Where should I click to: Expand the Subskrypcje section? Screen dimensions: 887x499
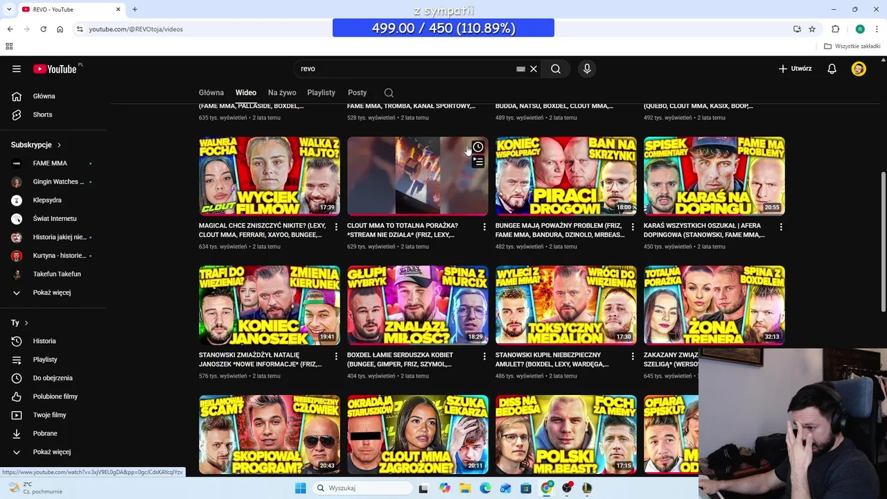(x=36, y=145)
